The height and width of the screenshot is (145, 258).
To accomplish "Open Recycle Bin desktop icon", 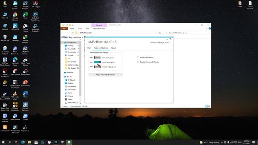I will tap(5, 38).
